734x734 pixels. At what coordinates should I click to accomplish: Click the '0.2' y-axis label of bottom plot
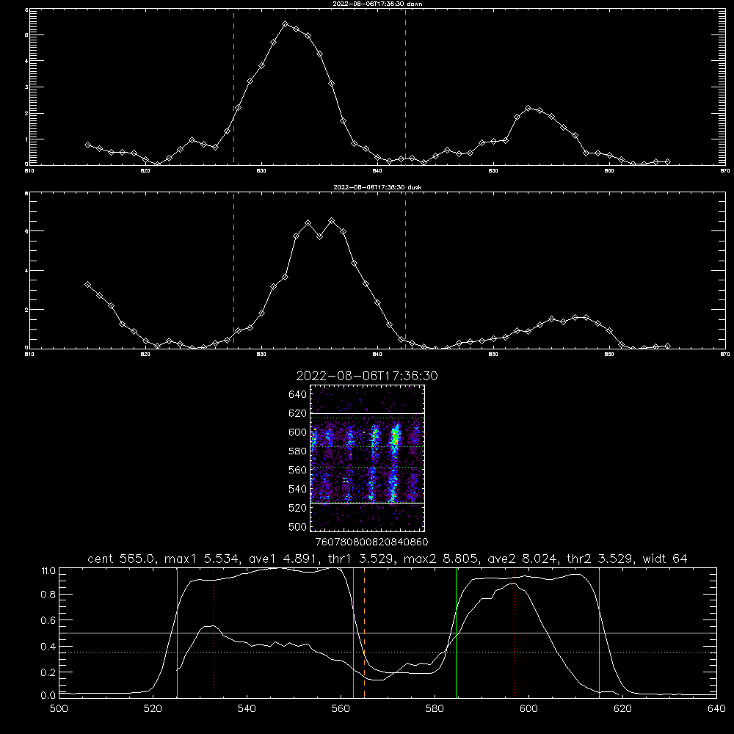click(x=48, y=672)
